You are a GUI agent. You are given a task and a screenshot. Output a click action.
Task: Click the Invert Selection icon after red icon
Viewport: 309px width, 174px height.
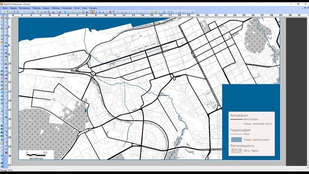(x=114, y=12)
